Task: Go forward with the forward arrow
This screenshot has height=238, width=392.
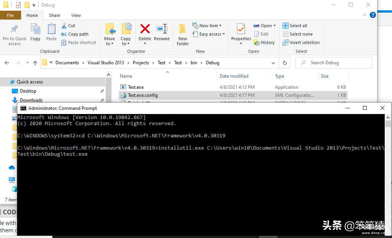Action: tap(18, 63)
